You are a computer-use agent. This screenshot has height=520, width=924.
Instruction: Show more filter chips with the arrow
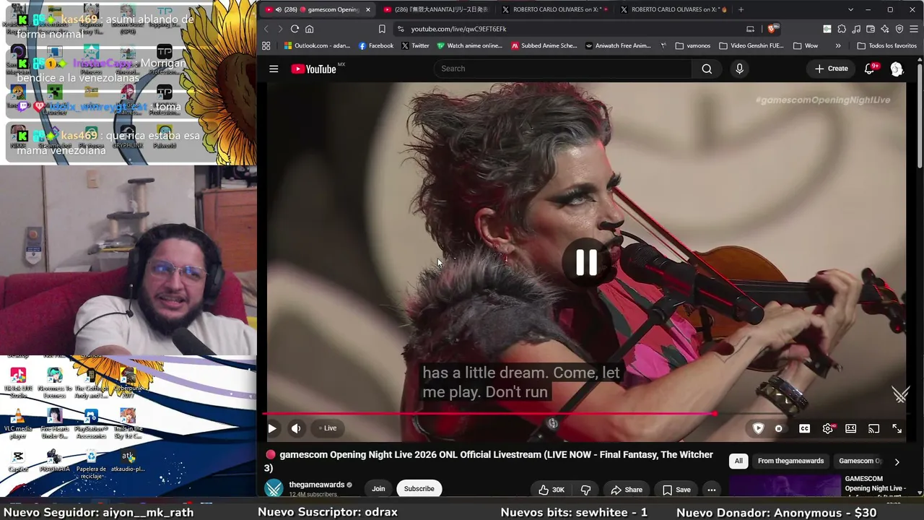click(x=897, y=461)
